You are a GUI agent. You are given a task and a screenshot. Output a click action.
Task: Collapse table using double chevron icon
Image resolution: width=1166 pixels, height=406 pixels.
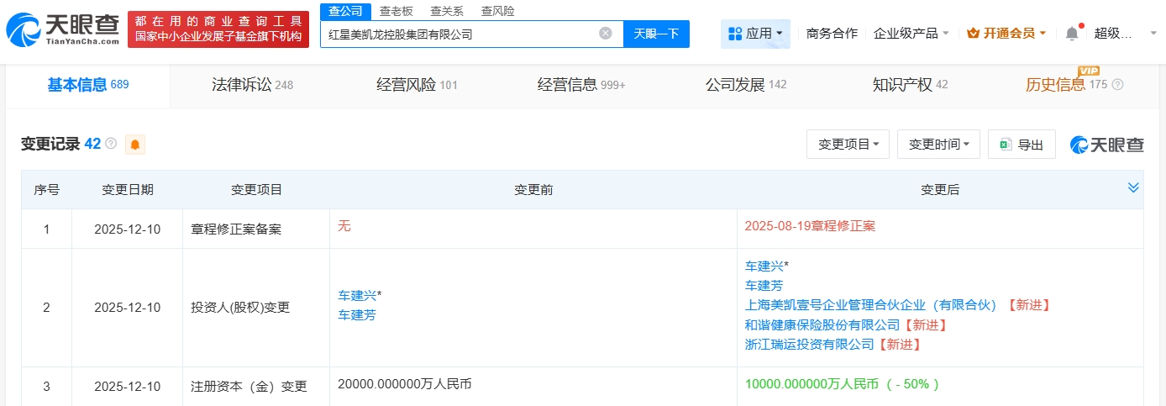tap(1132, 187)
